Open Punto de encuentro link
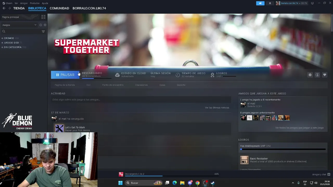This screenshot has height=187, width=333. click(113, 85)
